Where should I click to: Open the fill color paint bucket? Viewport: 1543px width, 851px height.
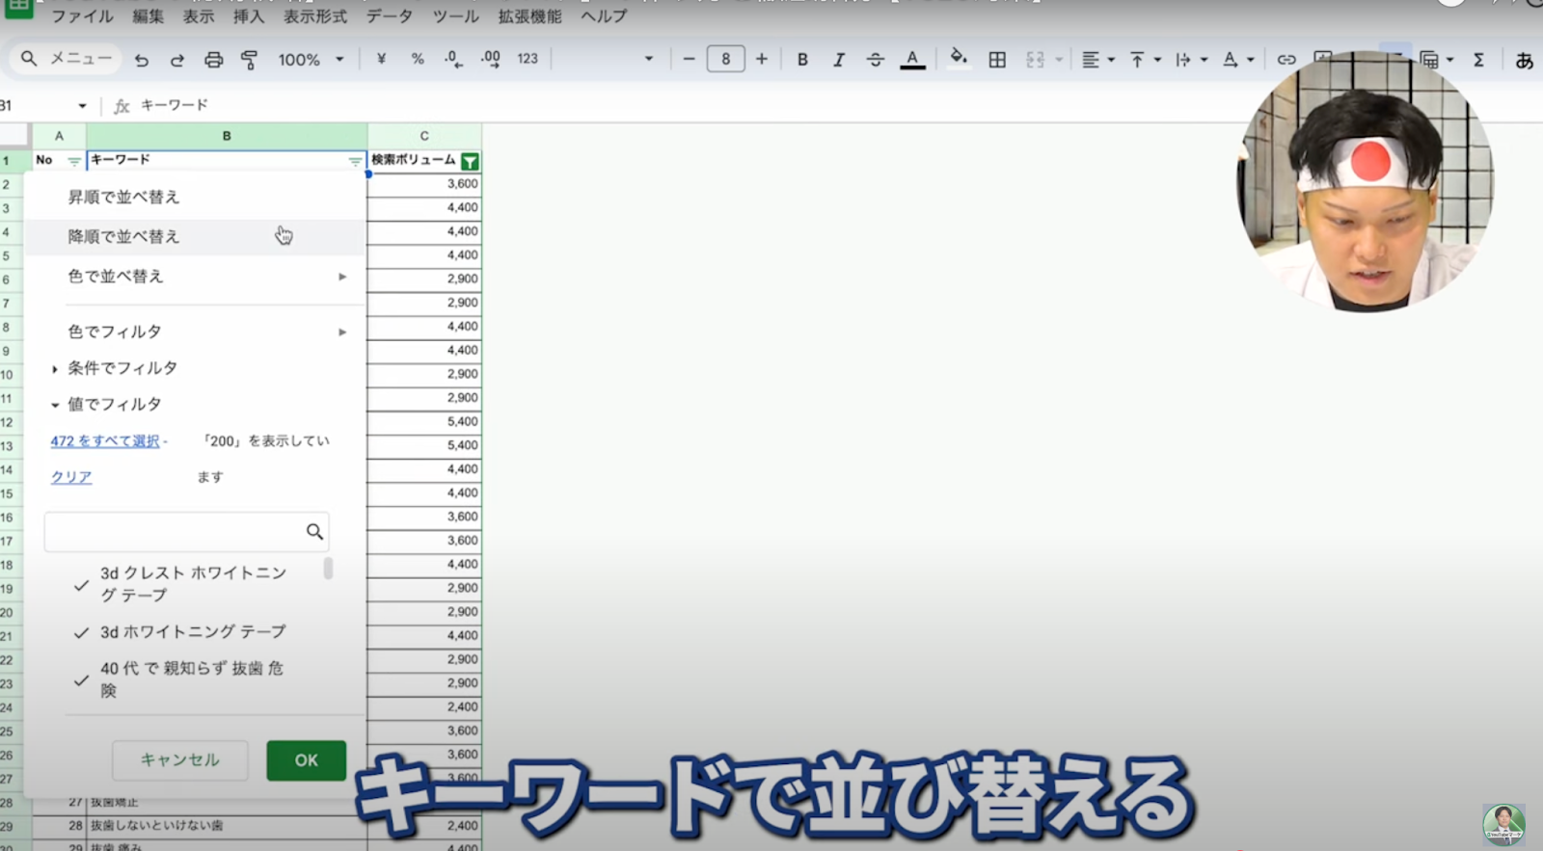tap(958, 59)
